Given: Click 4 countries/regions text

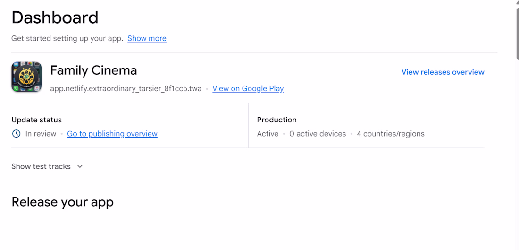Looking at the screenshot, I should click(x=391, y=134).
